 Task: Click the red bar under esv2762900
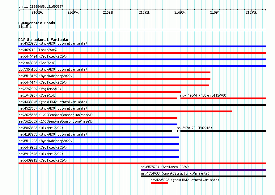[99, 92]
